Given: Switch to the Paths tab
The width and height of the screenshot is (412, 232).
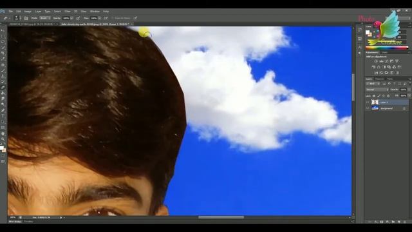Looking at the screenshot, I should [x=390, y=79].
